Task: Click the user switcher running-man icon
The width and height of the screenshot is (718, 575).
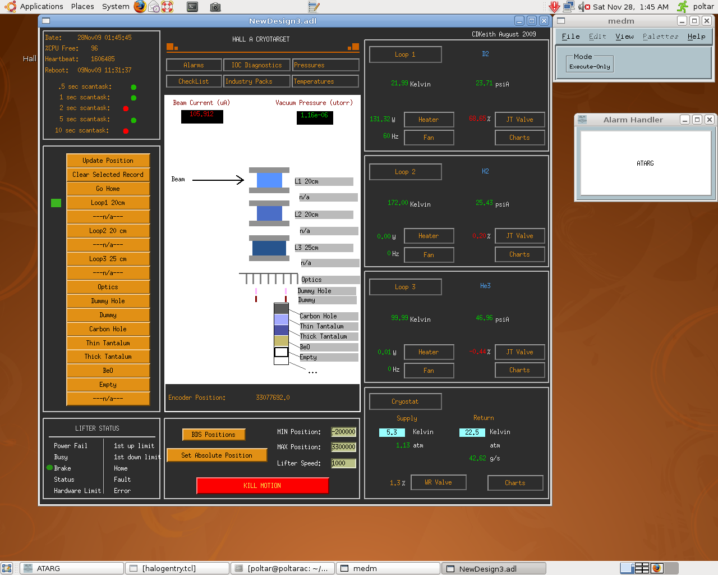Action: 683,7
